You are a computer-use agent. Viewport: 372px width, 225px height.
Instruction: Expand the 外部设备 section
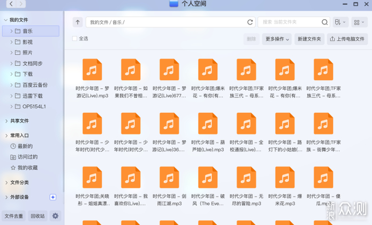tap(6, 197)
